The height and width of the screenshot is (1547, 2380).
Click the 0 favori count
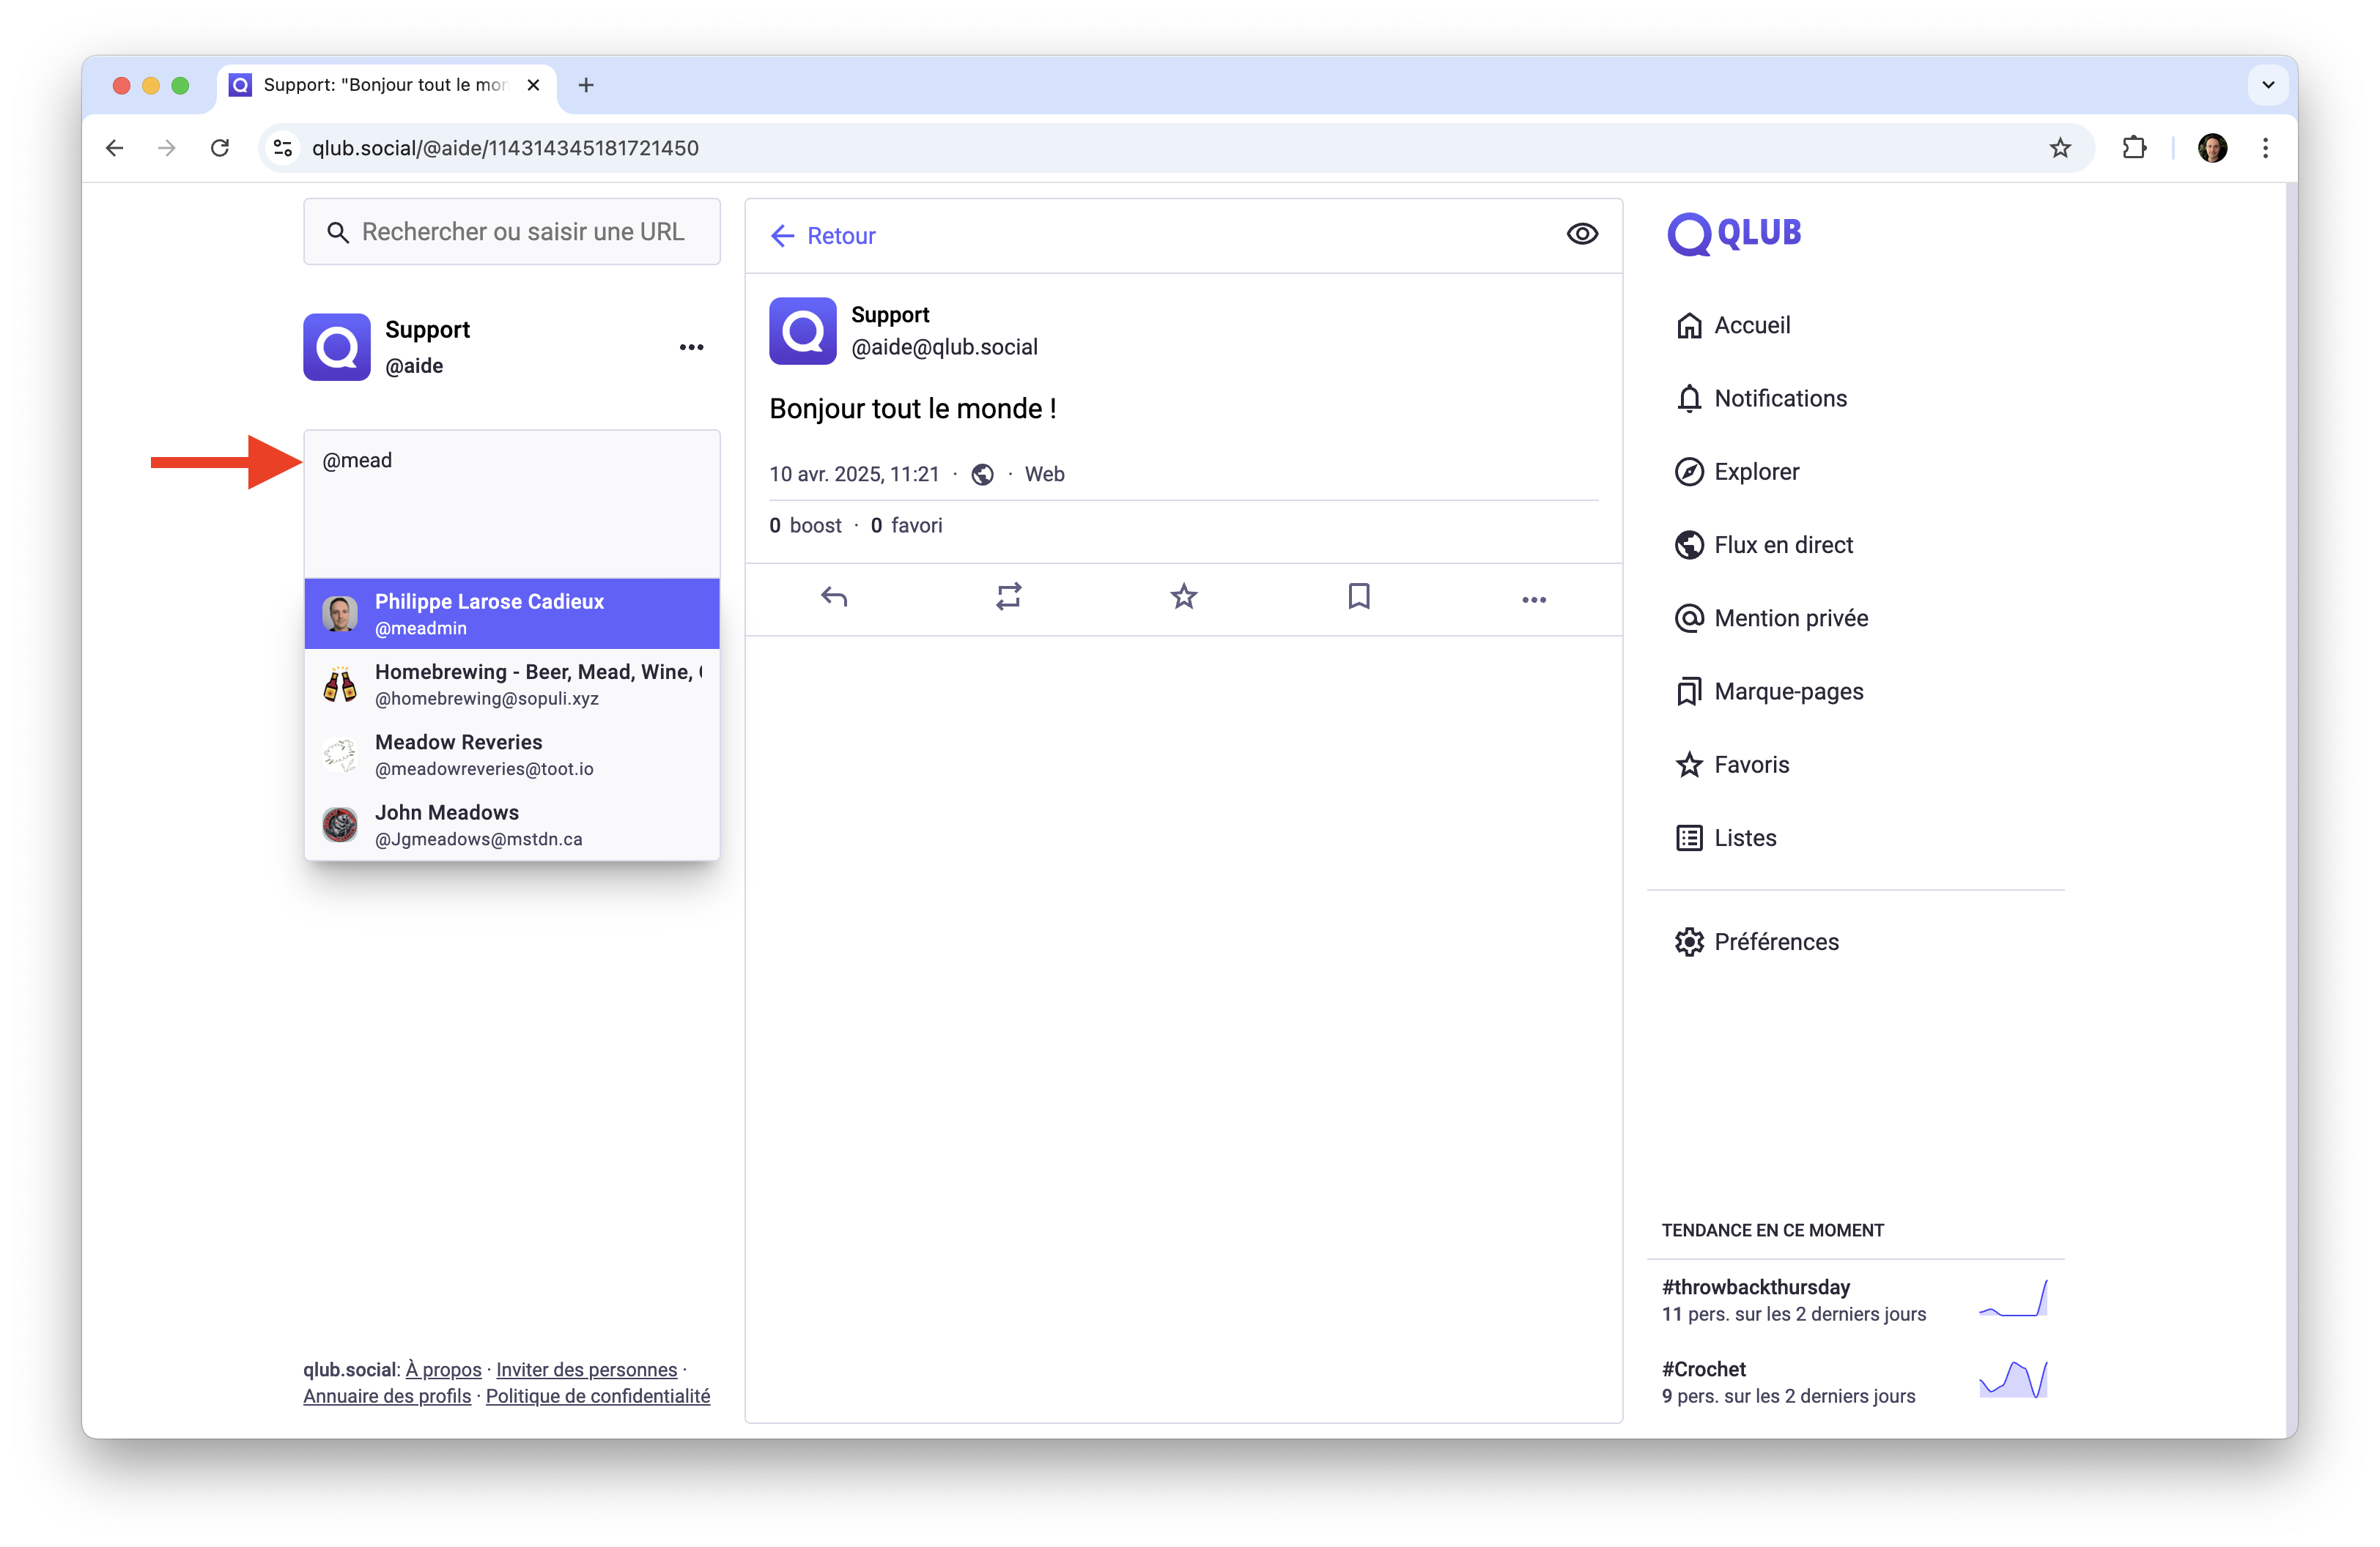click(906, 526)
